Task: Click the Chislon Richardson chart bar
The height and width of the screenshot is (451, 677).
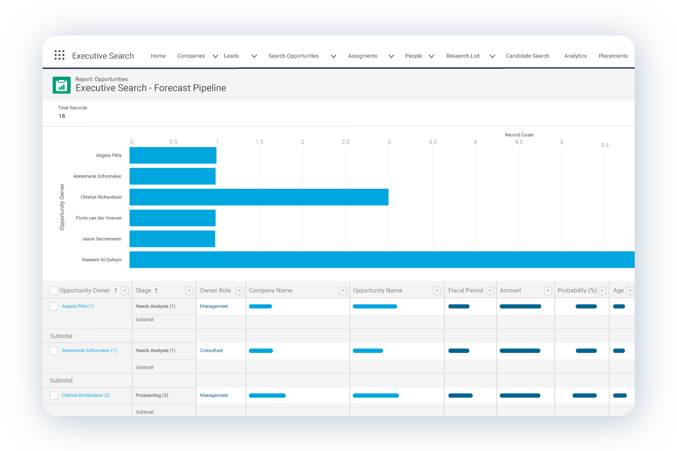Action: 259,197
